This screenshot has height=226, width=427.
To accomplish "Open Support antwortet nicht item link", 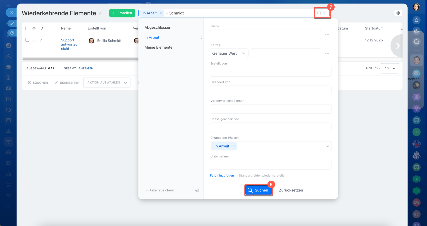I will [69, 44].
